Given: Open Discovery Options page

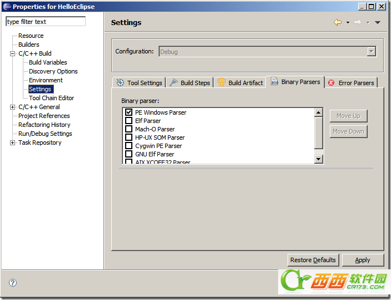Looking at the screenshot, I should pos(53,71).
